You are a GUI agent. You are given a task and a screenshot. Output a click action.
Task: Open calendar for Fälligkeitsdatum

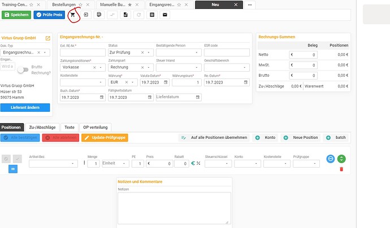pos(150,98)
